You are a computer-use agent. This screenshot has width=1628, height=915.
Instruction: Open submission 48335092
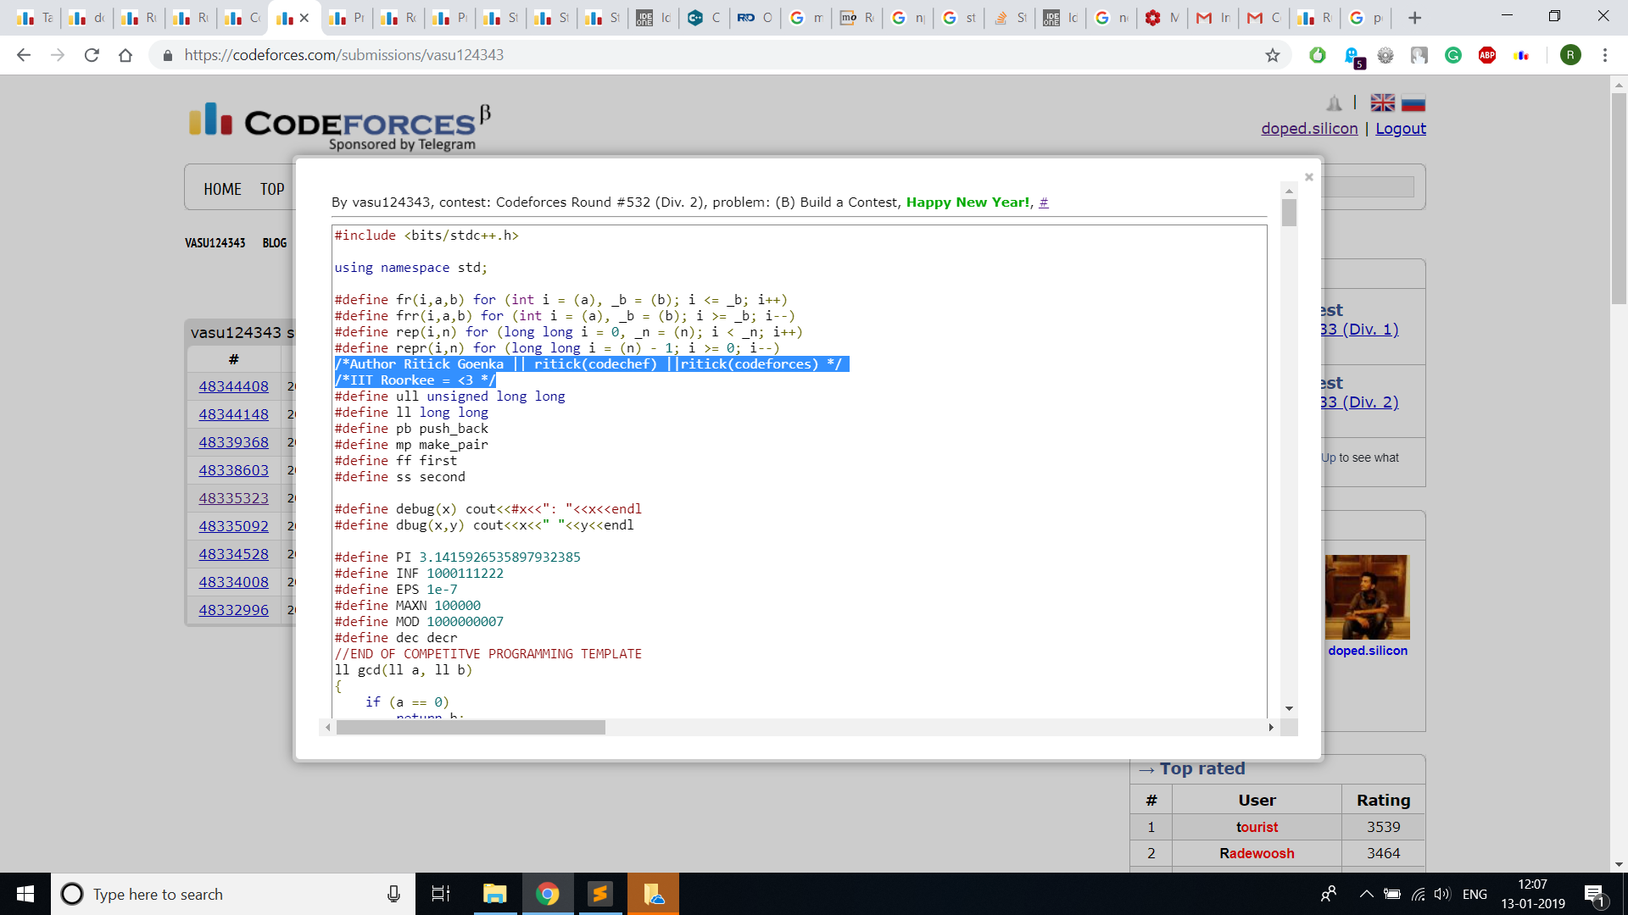tap(233, 526)
